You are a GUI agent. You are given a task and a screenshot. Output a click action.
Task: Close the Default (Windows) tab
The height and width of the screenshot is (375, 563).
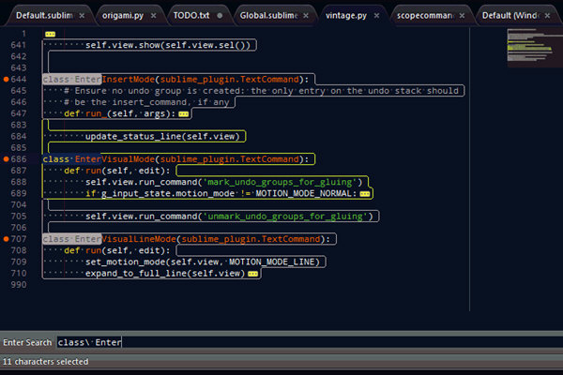(x=547, y=15)
